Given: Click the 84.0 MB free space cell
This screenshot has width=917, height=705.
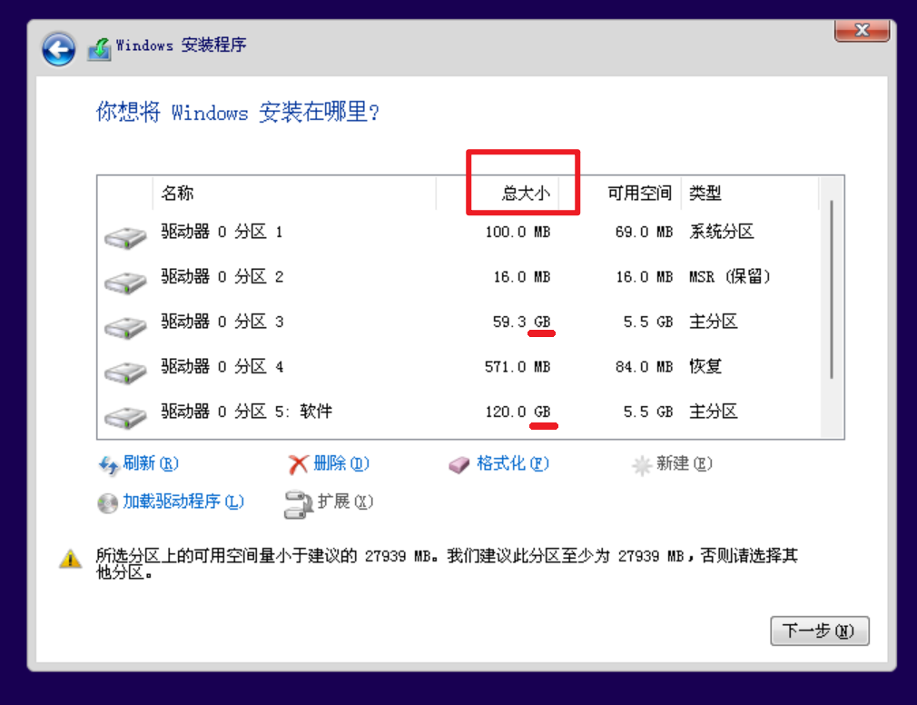Looking at the screenshot, I should tap(644, 367).
